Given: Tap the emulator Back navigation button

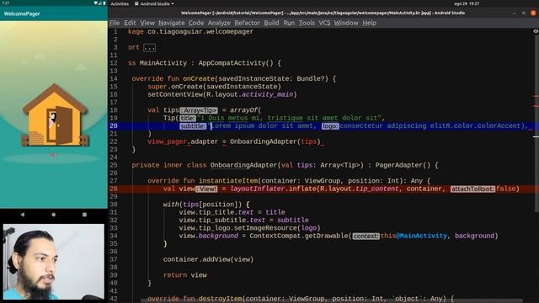Looking at the screenshot, I should (23, 215).
